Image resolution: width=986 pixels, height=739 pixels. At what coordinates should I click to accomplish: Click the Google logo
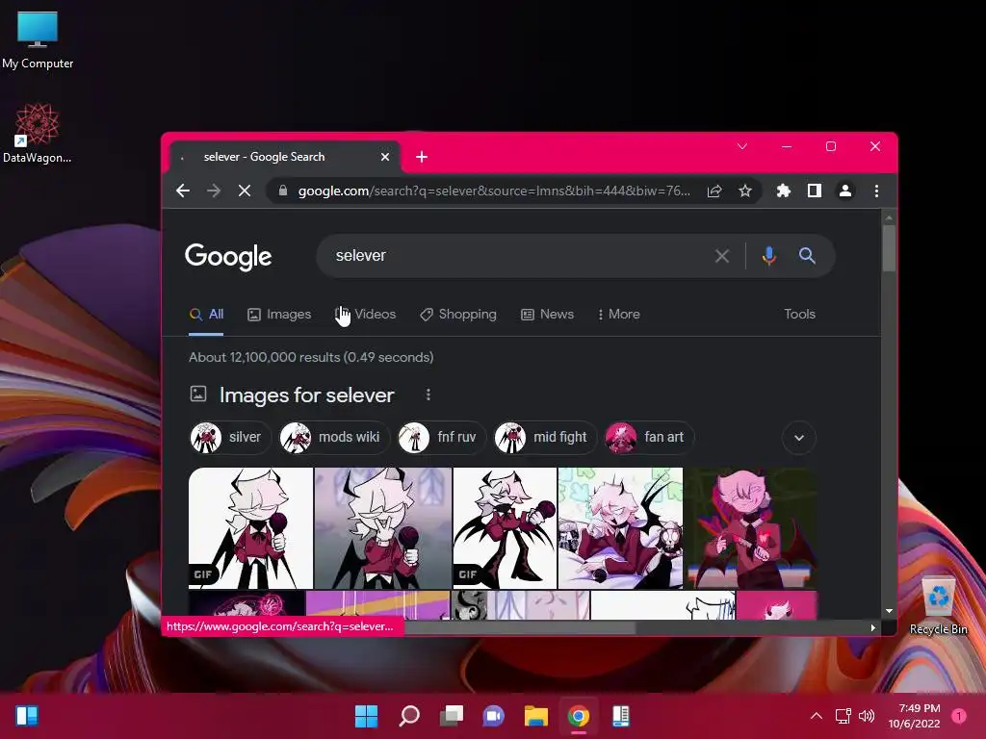click(x=228, y=256)
